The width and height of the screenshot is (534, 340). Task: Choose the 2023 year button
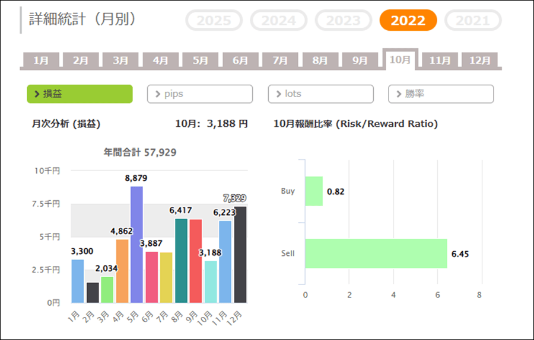[x=344, y=21]
